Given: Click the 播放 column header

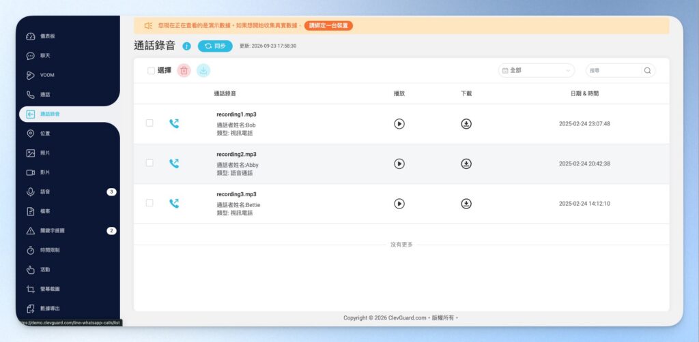Looking at the screenshot, I should click(399, 94).
